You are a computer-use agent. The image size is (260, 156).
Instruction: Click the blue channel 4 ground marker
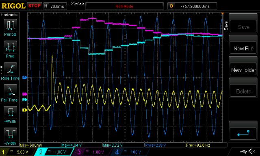[24, 78]
